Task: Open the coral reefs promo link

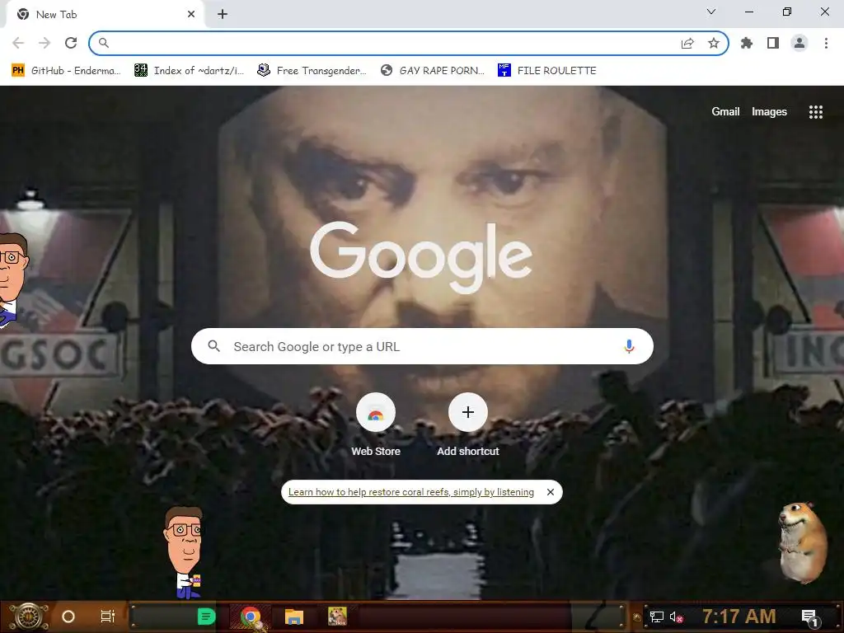Action: 411,492
